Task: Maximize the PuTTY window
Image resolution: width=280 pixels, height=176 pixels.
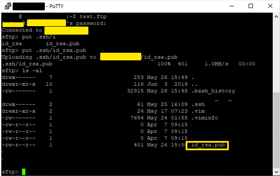Action: [x=250, y=6]
